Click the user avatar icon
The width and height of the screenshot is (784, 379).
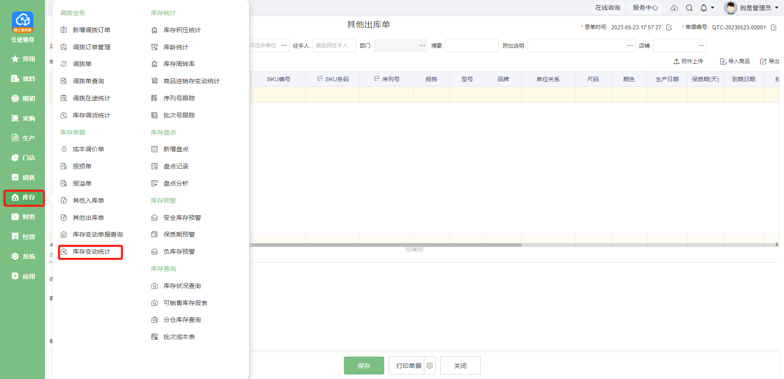pos(731,8)
